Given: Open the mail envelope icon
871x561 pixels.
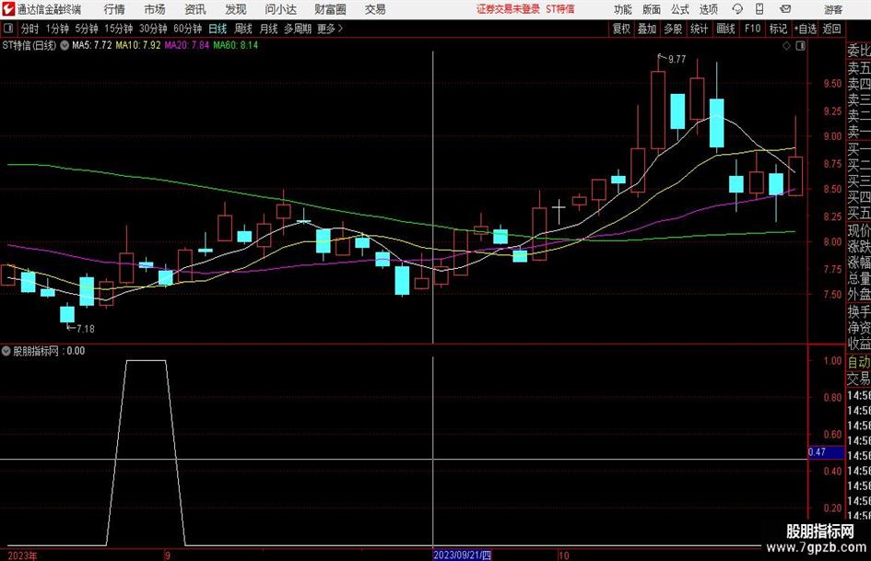Looking at the screenshot, I should point(785,9).
